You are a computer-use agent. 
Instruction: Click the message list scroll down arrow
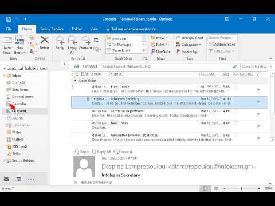point(272,140)
